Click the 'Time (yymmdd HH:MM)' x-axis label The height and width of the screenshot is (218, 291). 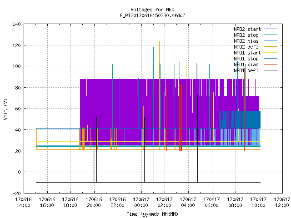[152, 214]
